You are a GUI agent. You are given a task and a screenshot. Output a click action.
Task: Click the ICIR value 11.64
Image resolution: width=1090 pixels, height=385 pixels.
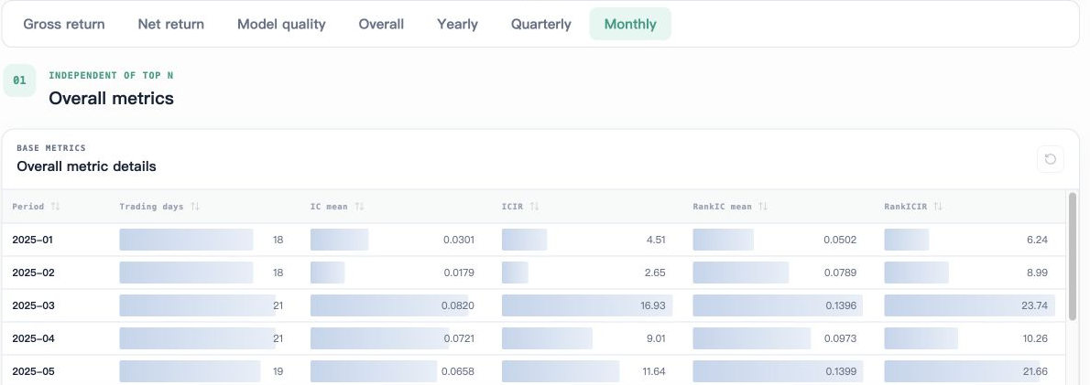pyautogui.click(x=653, y=371)
